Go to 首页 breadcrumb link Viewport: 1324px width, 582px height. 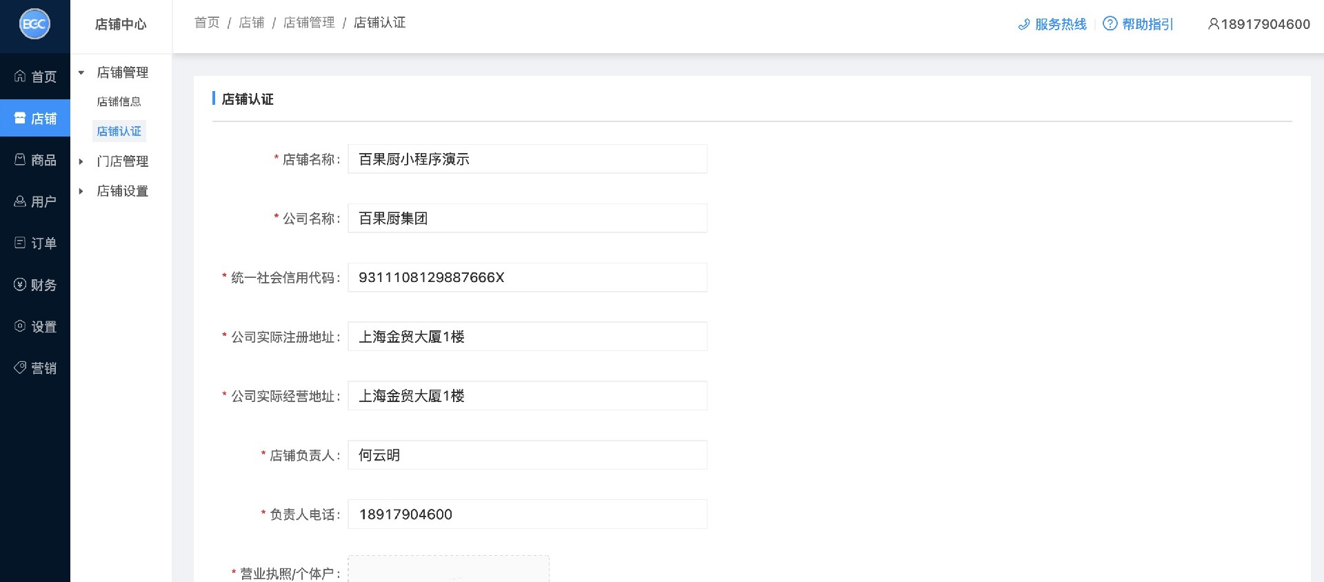[207, 23]
